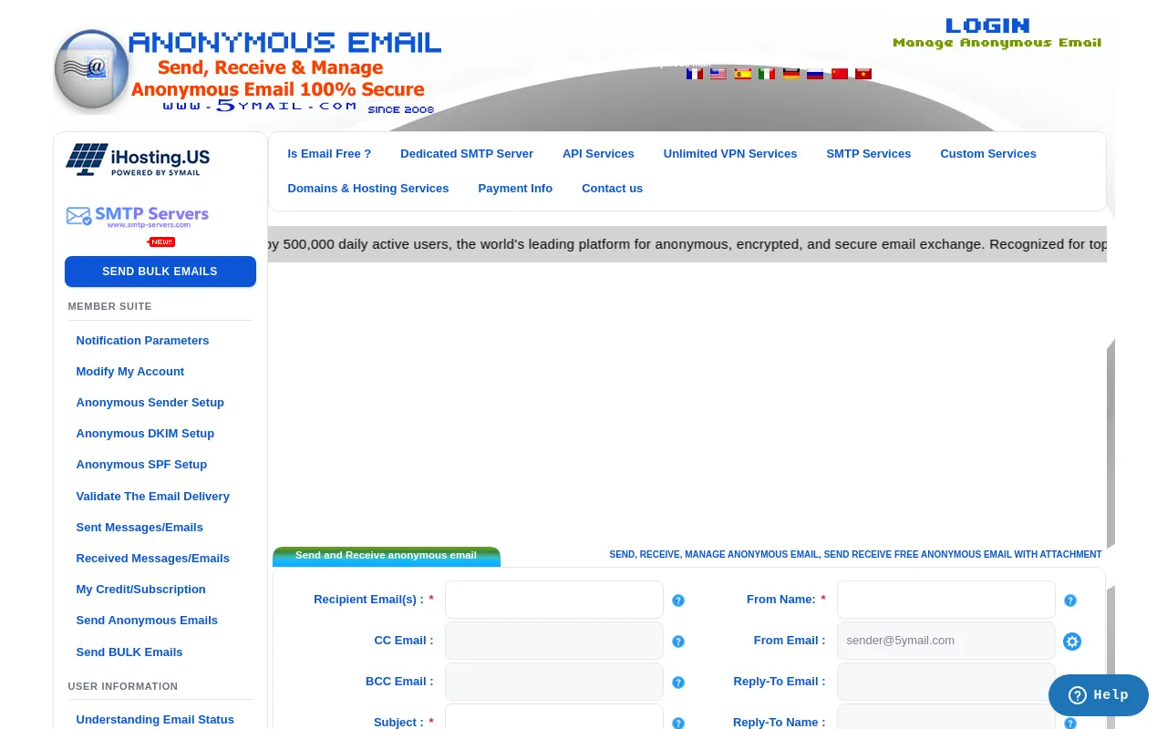Select Send and Receive anonymous email tab
This screenshot has height=729, width=1167.
[x=386, y=556]
